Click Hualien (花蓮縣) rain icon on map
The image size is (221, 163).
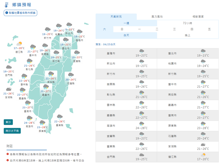point(71,75)
